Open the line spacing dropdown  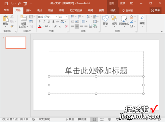(x=89, y=17)
